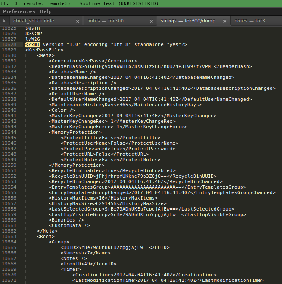The height and width of the screenshot is (284, 282).
Task: Switch to the notes — for300 tab
Action: click(x=105, y=21)
